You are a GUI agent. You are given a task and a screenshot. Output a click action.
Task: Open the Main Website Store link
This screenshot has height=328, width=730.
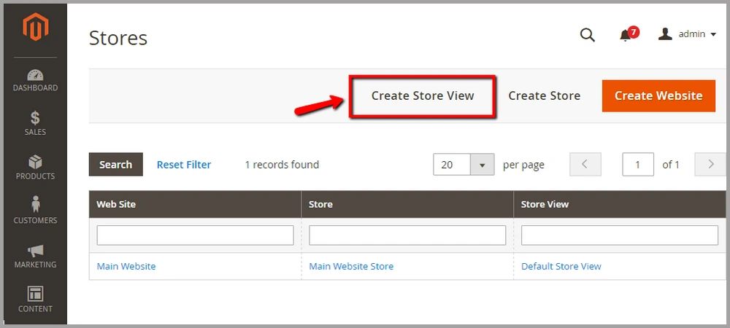pos(351,266)
